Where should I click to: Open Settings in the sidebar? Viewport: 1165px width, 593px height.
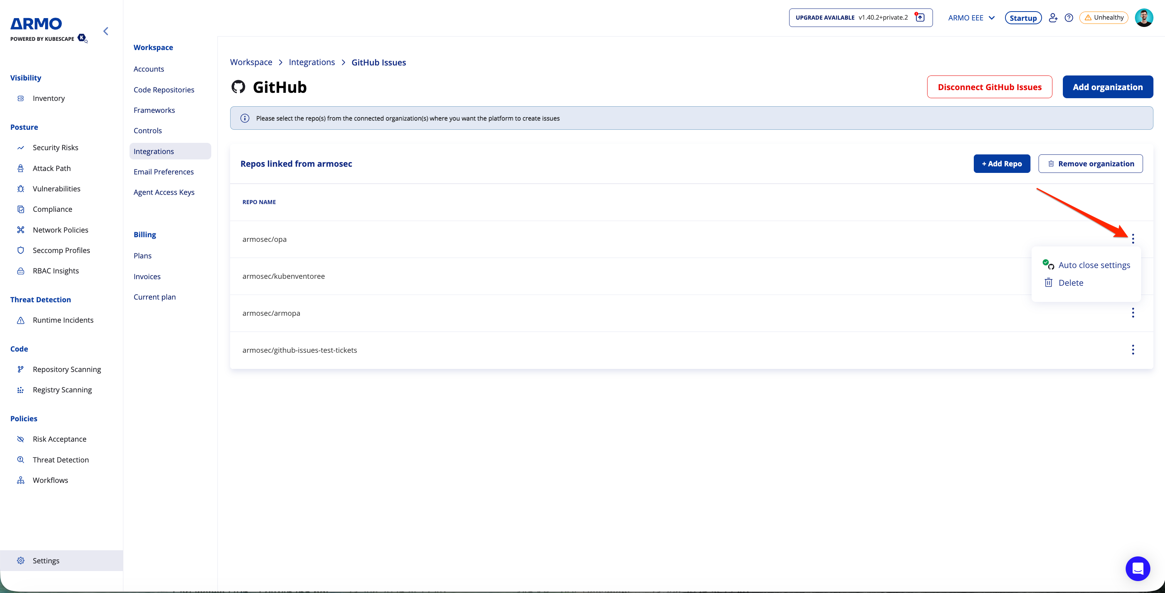[x=62, y=561]
